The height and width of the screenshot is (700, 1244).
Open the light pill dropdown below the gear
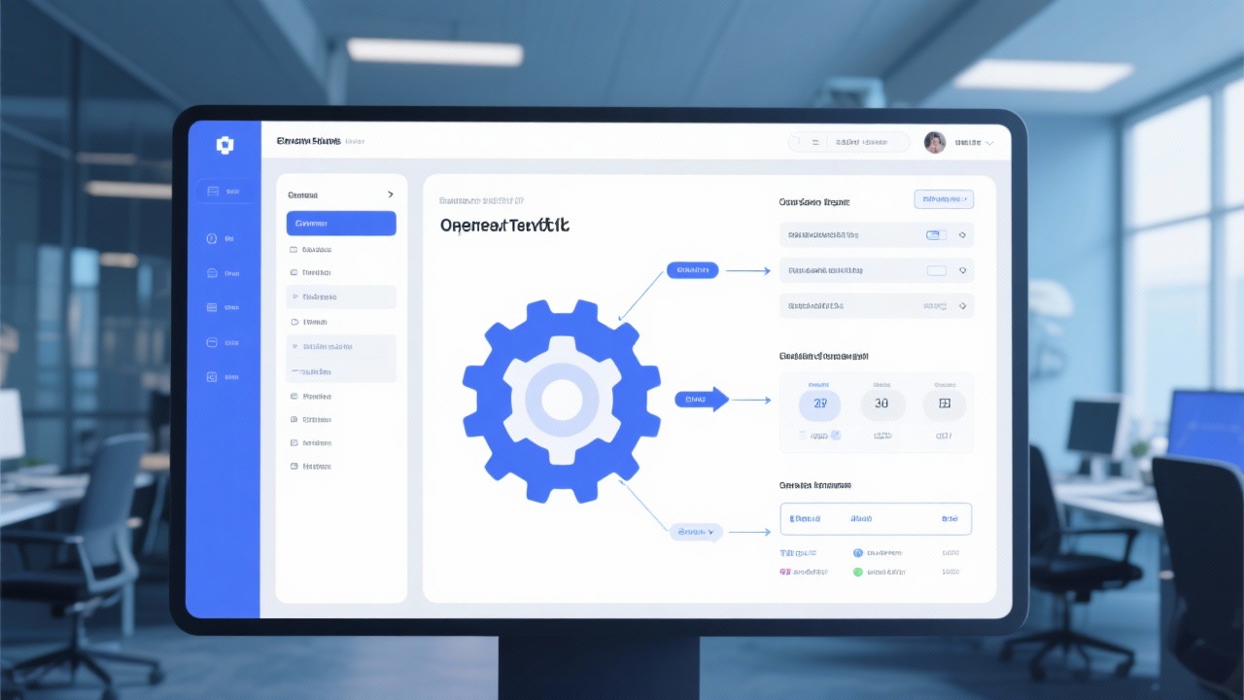696,532
